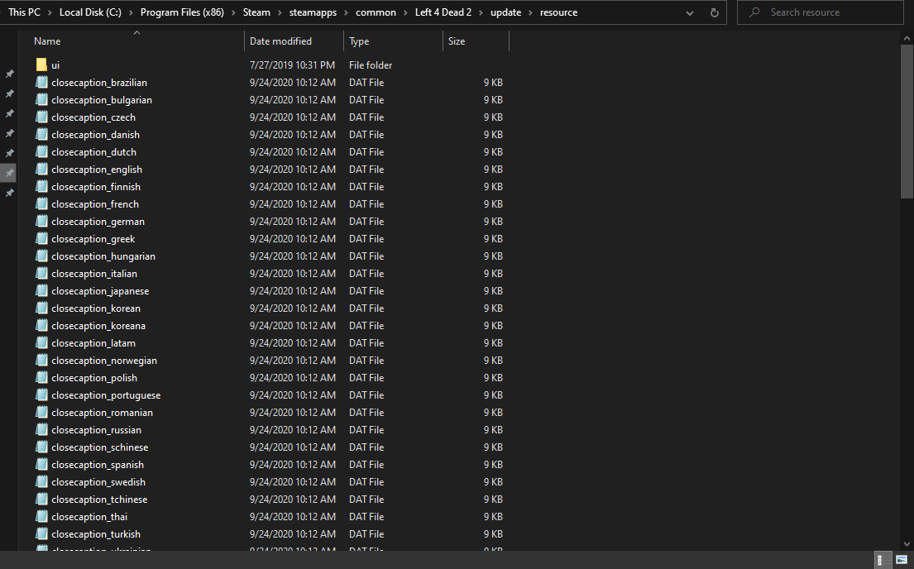Navigate to update breadcrumb

tap(506, 12)
